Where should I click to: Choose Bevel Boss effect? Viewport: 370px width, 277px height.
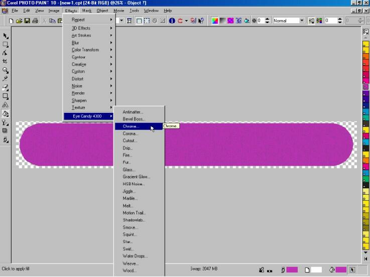tap(139, 119)
